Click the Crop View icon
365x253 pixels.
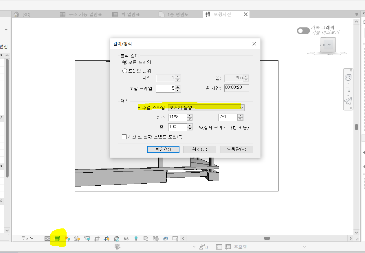point(97,239)
